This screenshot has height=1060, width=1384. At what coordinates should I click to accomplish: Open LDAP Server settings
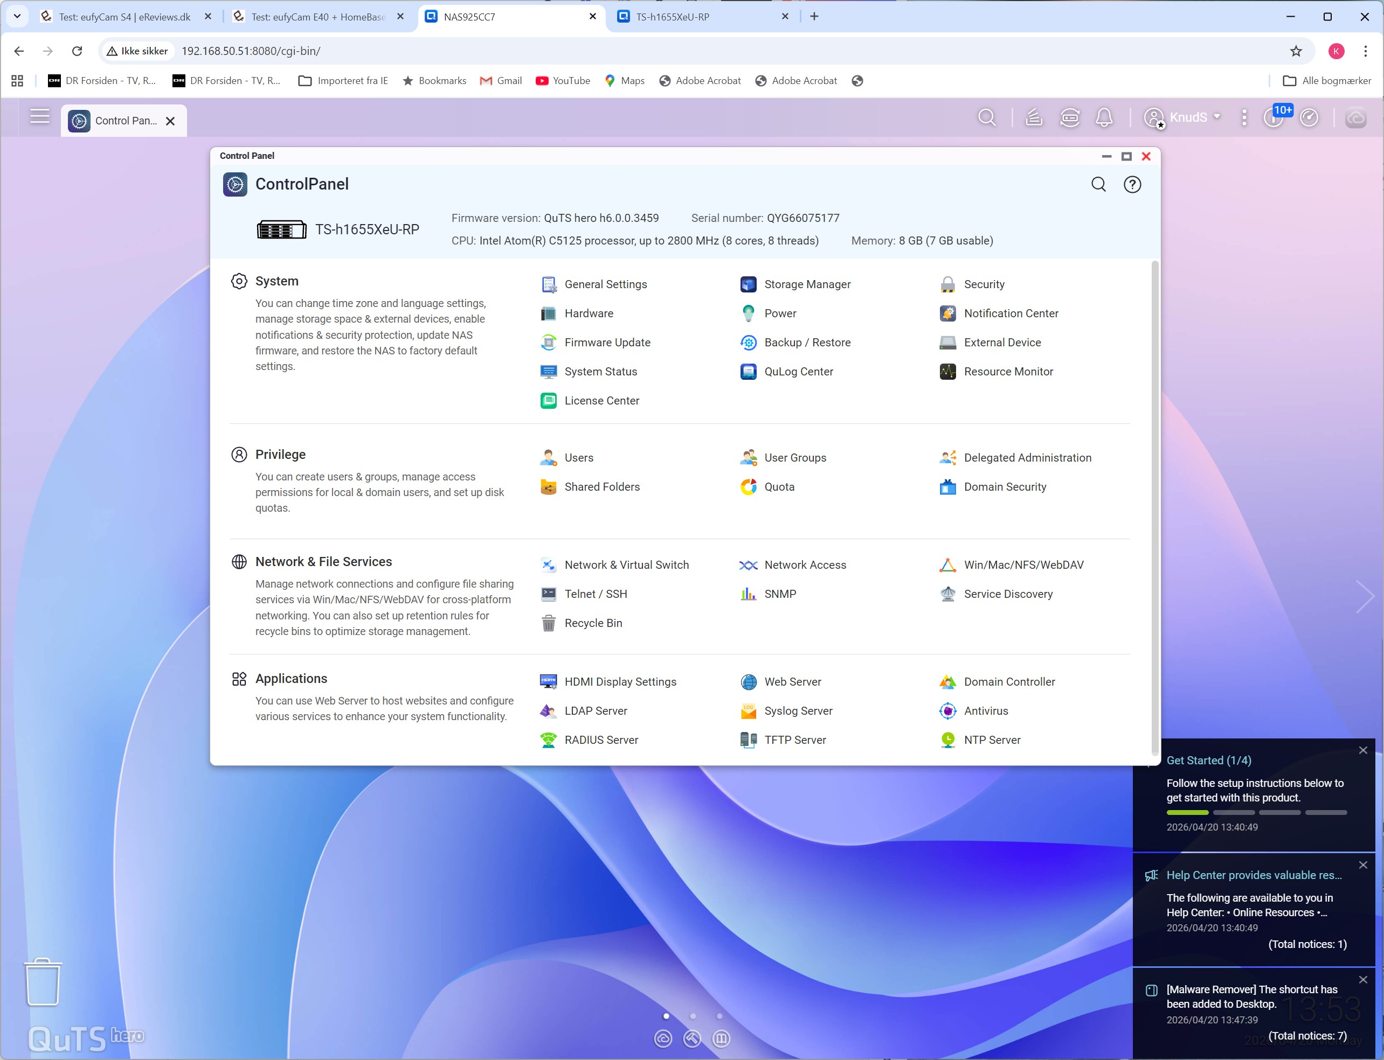[584, 711]
